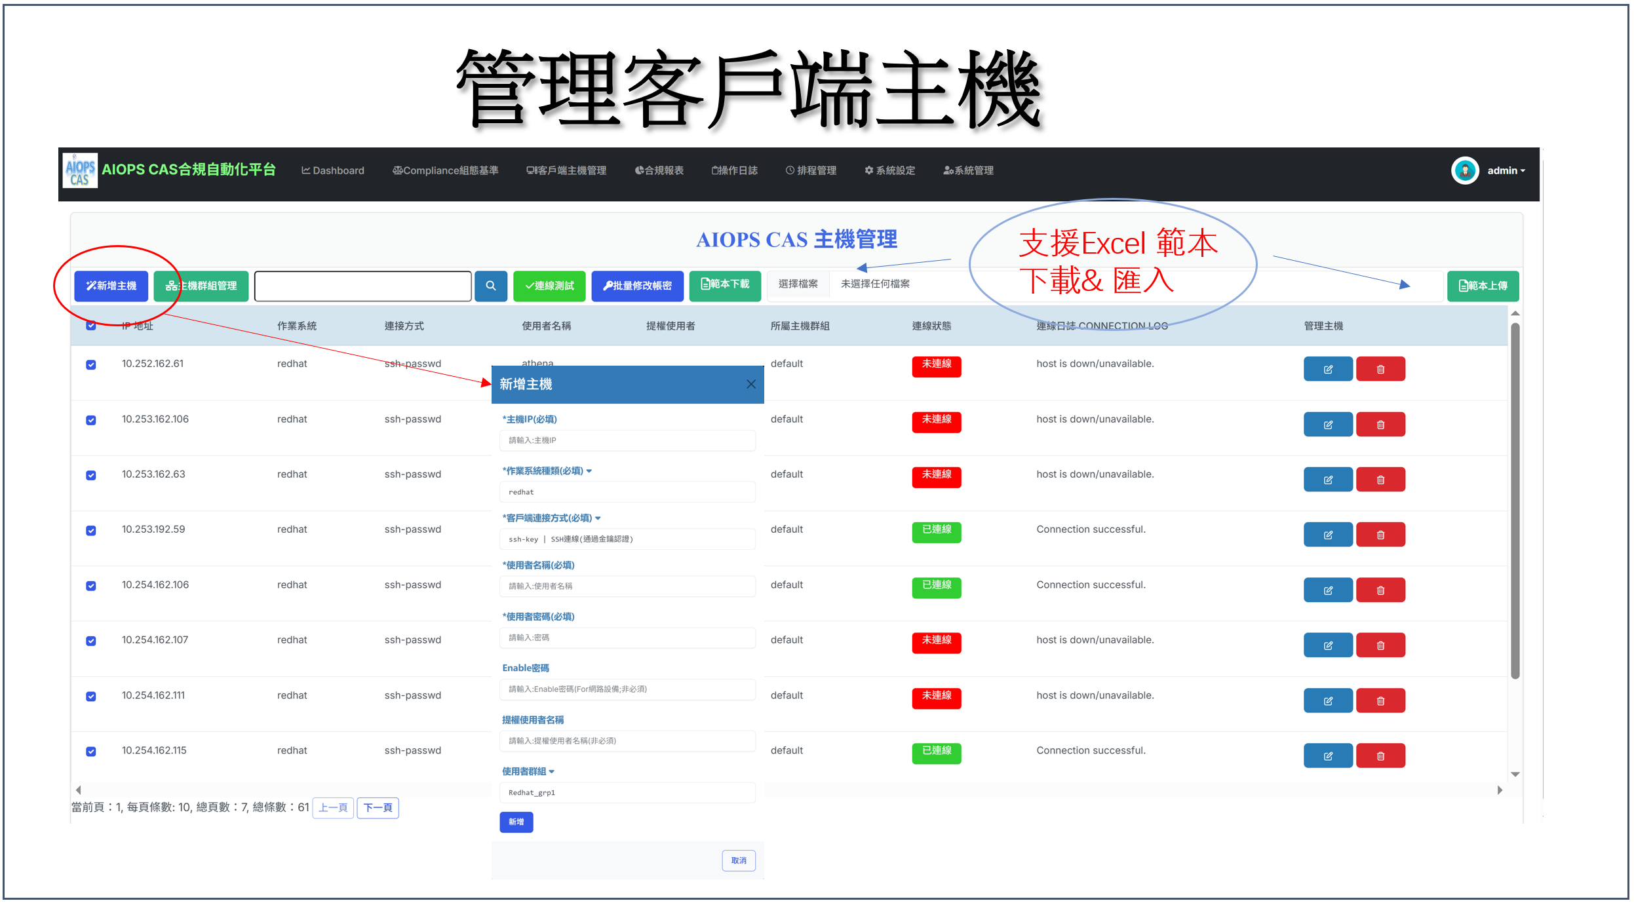Uncheck the checkbox for 10.252.162.61
This screenshot has width=1634, height=903.
click(91, 364)
